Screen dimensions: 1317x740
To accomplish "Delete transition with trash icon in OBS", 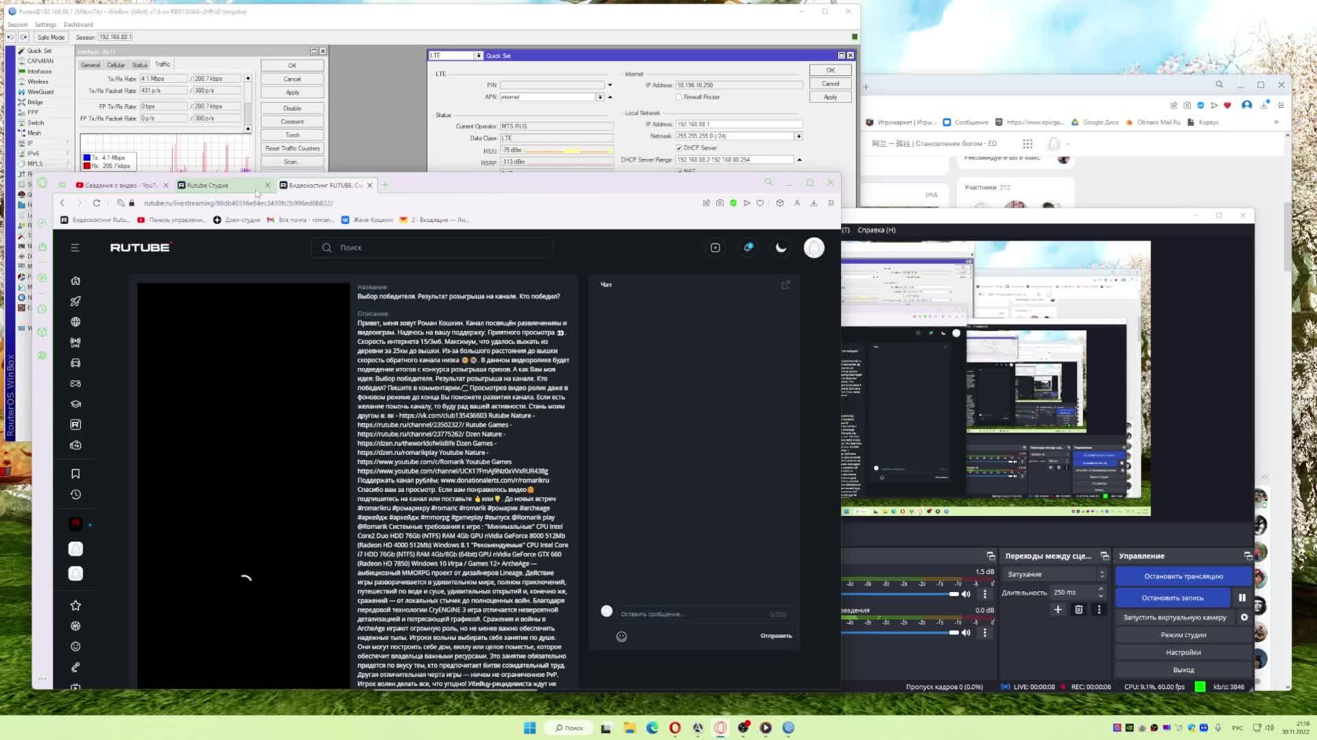I will (1078, 609).
